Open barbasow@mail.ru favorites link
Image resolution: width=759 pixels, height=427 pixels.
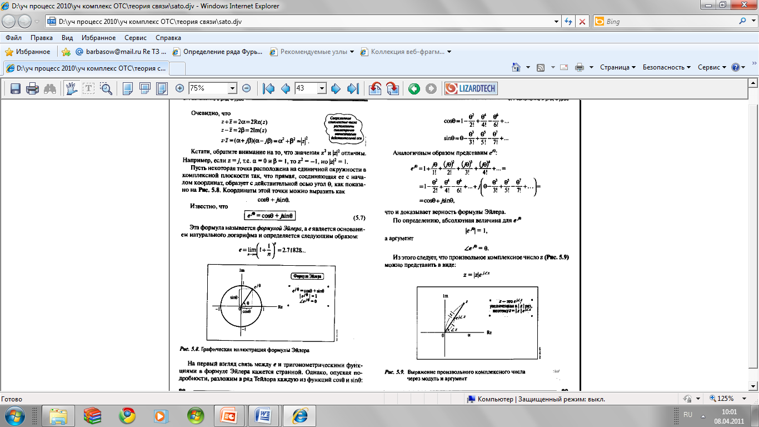[121, 52]
